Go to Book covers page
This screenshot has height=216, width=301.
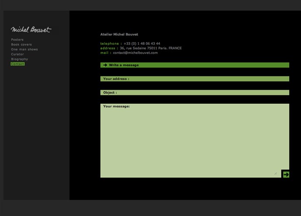tap(21, 44)
